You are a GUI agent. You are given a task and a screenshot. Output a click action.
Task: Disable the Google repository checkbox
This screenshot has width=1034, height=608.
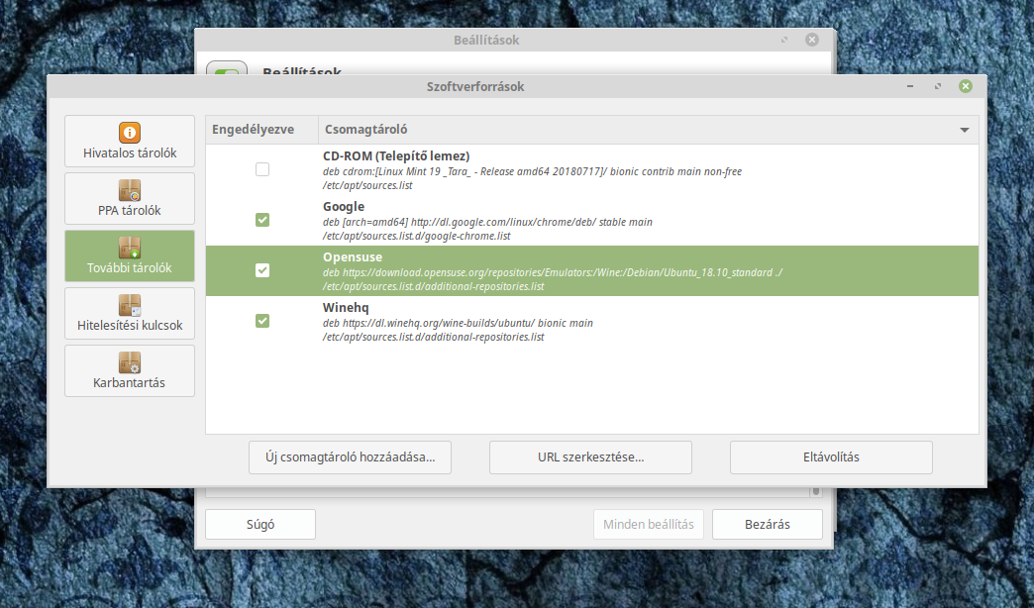(x=262, y=220)
